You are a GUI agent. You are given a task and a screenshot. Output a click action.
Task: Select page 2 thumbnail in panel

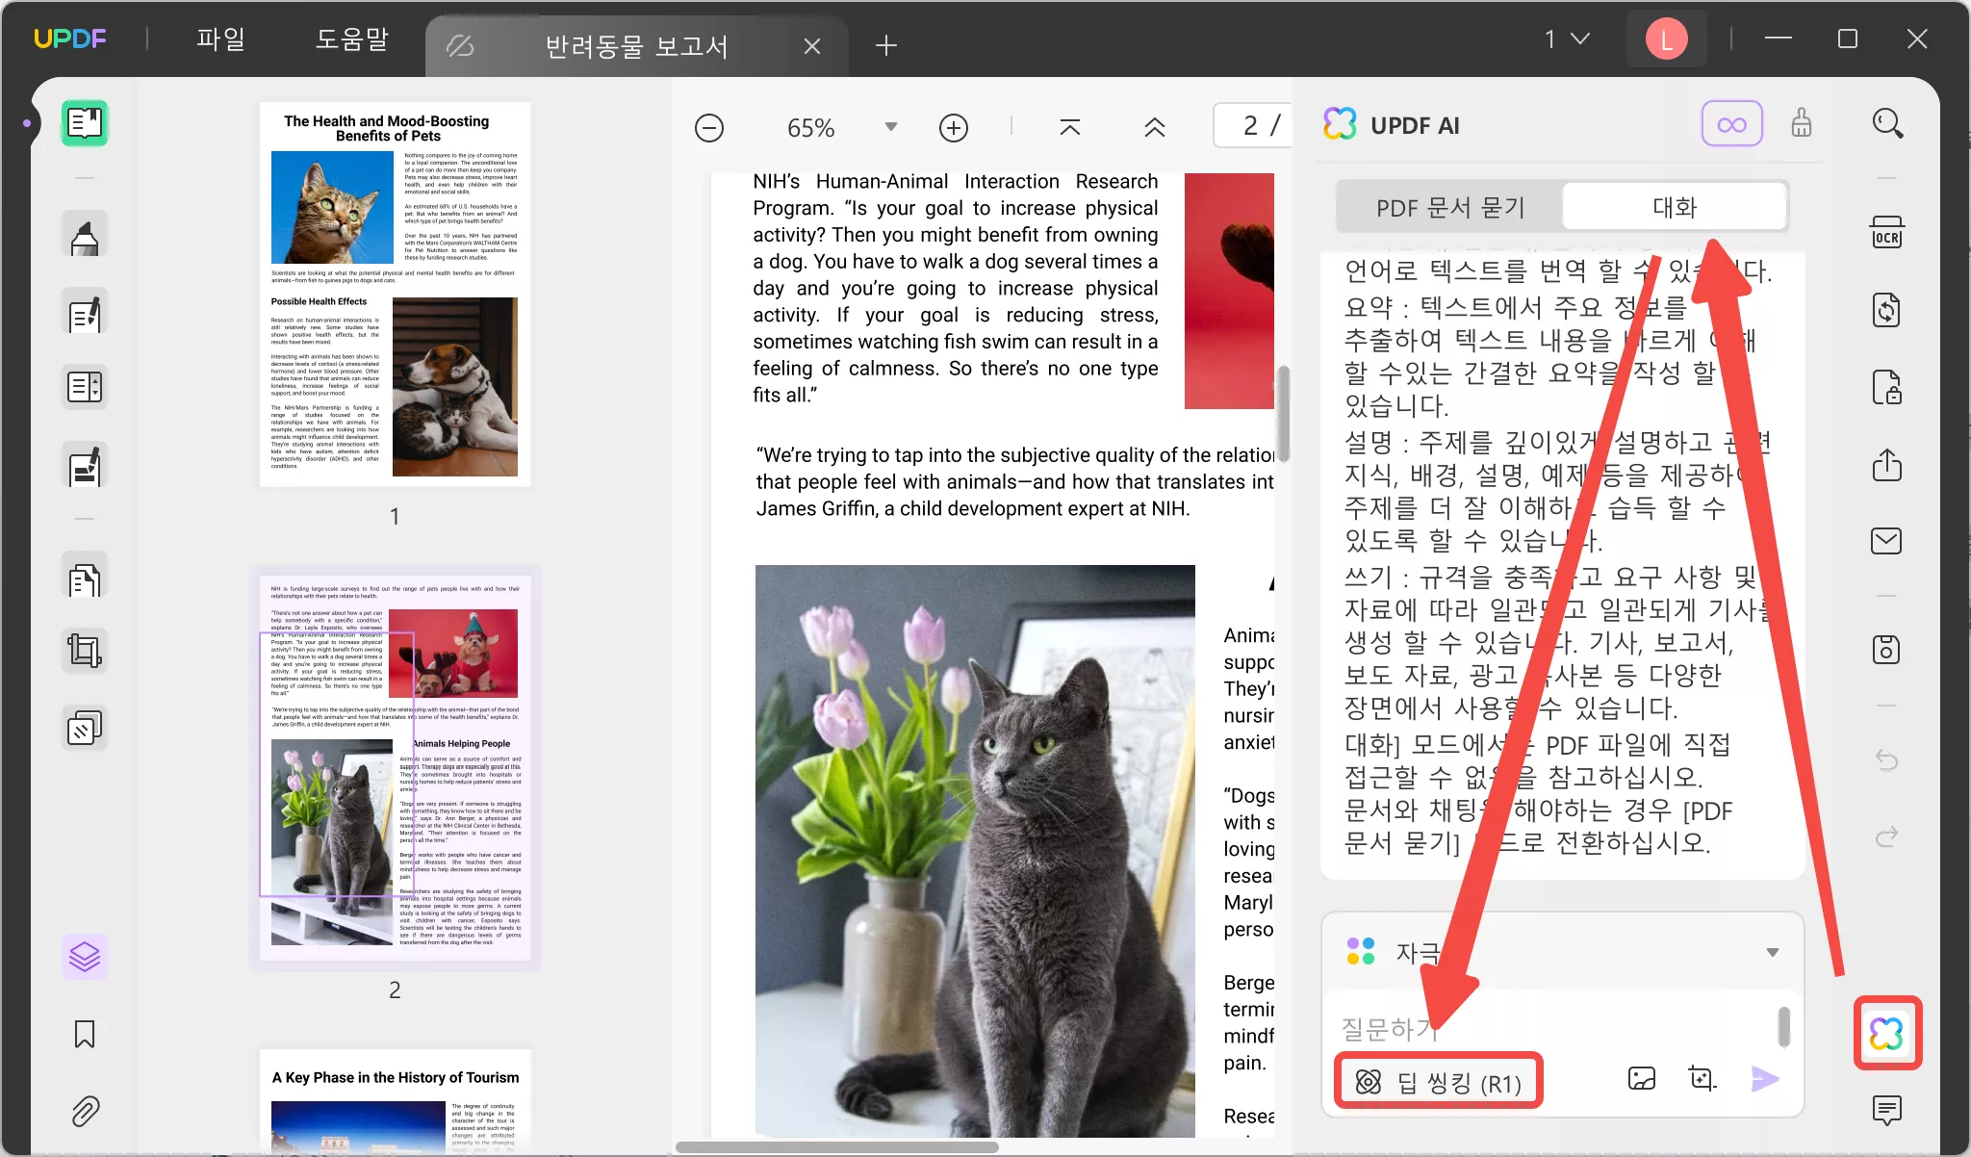(395, 770)
